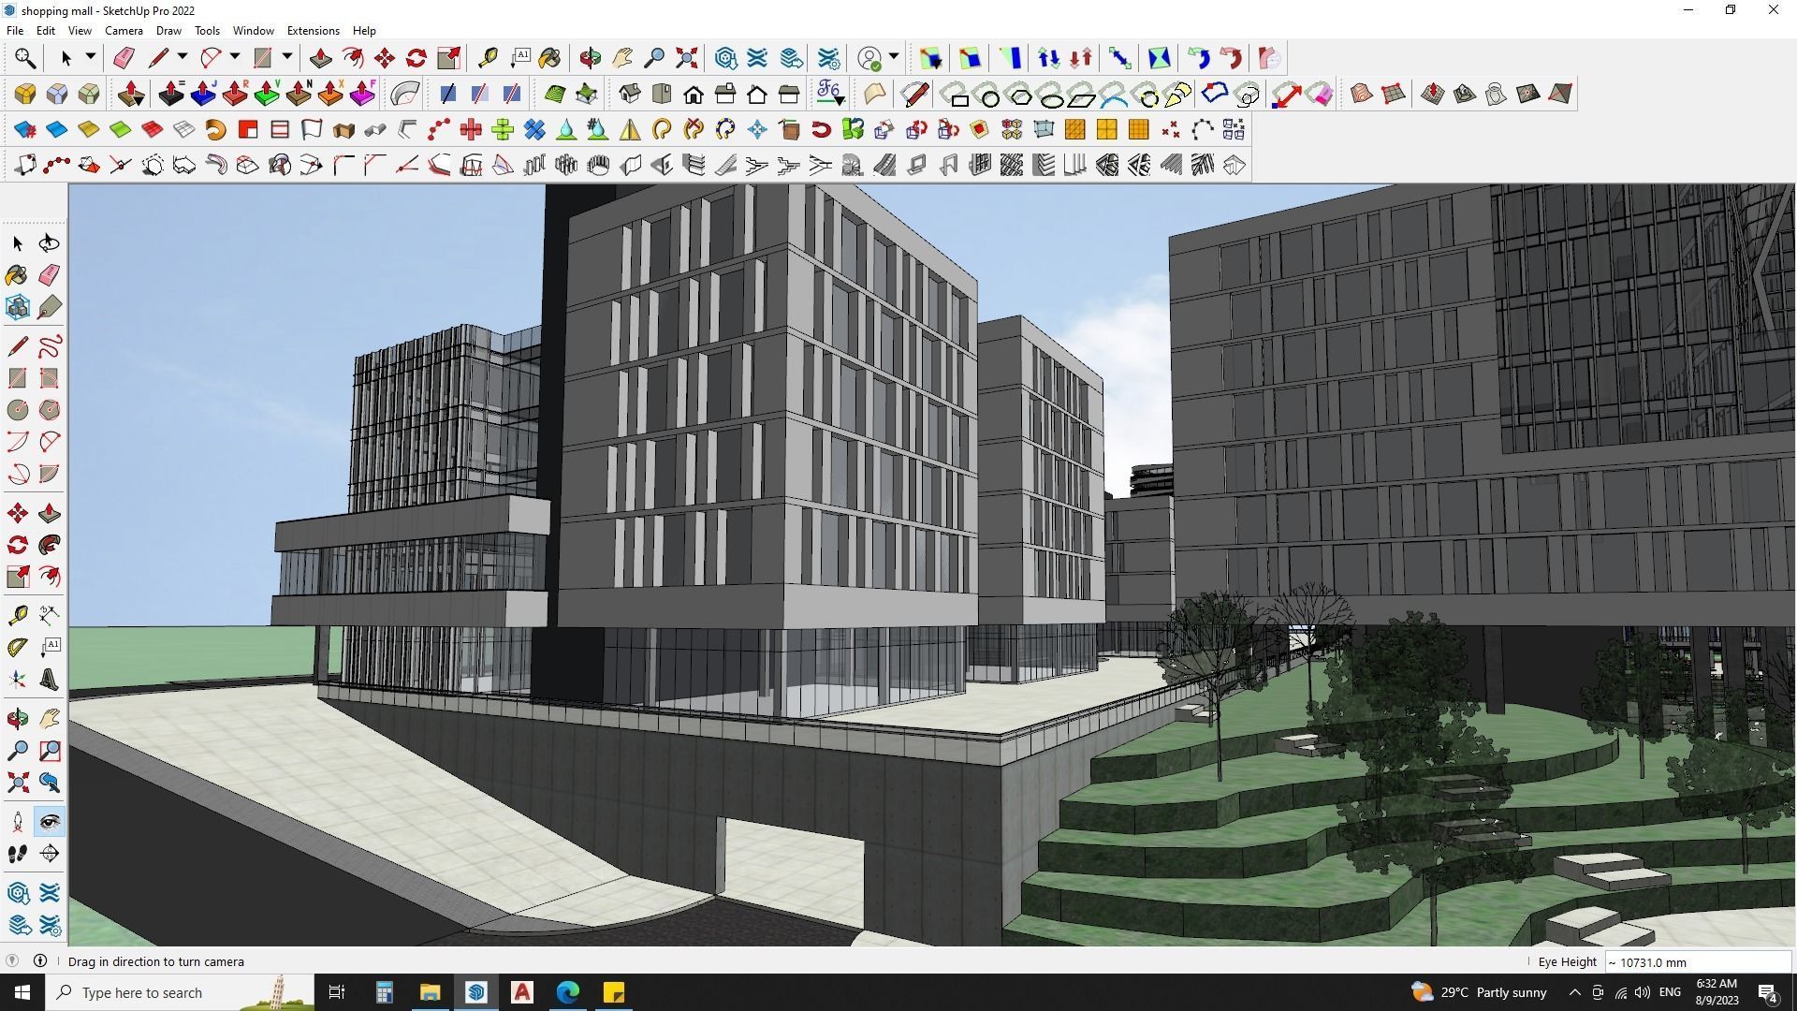This screenshot has height=1011, width=1797.
Task: Select the Walk footprints tool in left toolbar
Action: pyautogui.click(x=17, y=854)
